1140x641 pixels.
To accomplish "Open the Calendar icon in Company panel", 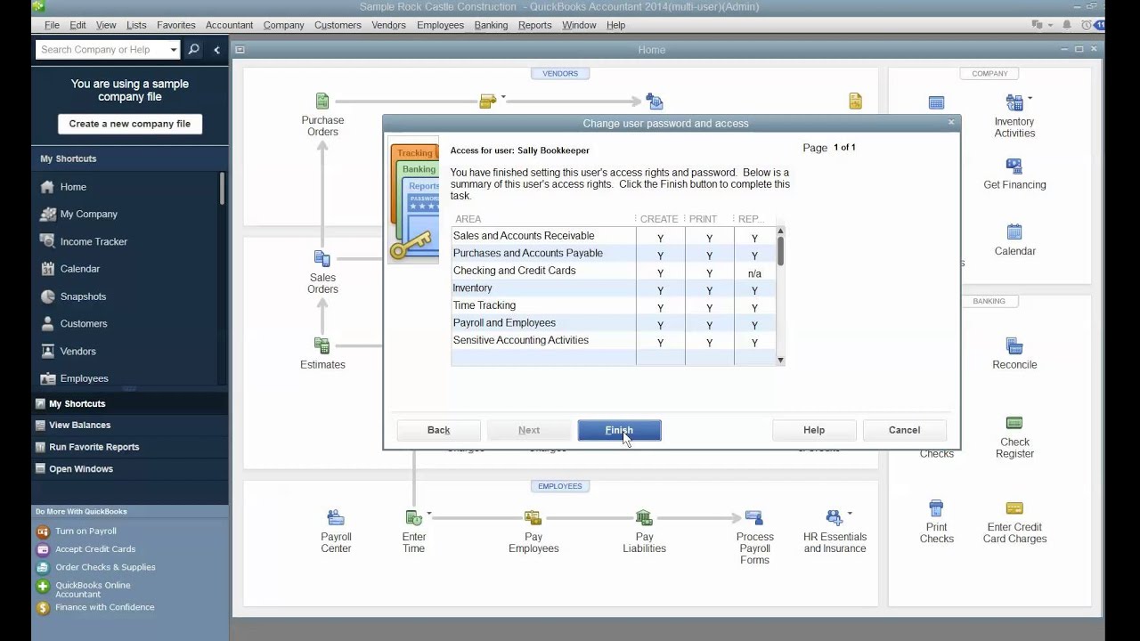I will pyautogui.click(x=1014, y=233).
